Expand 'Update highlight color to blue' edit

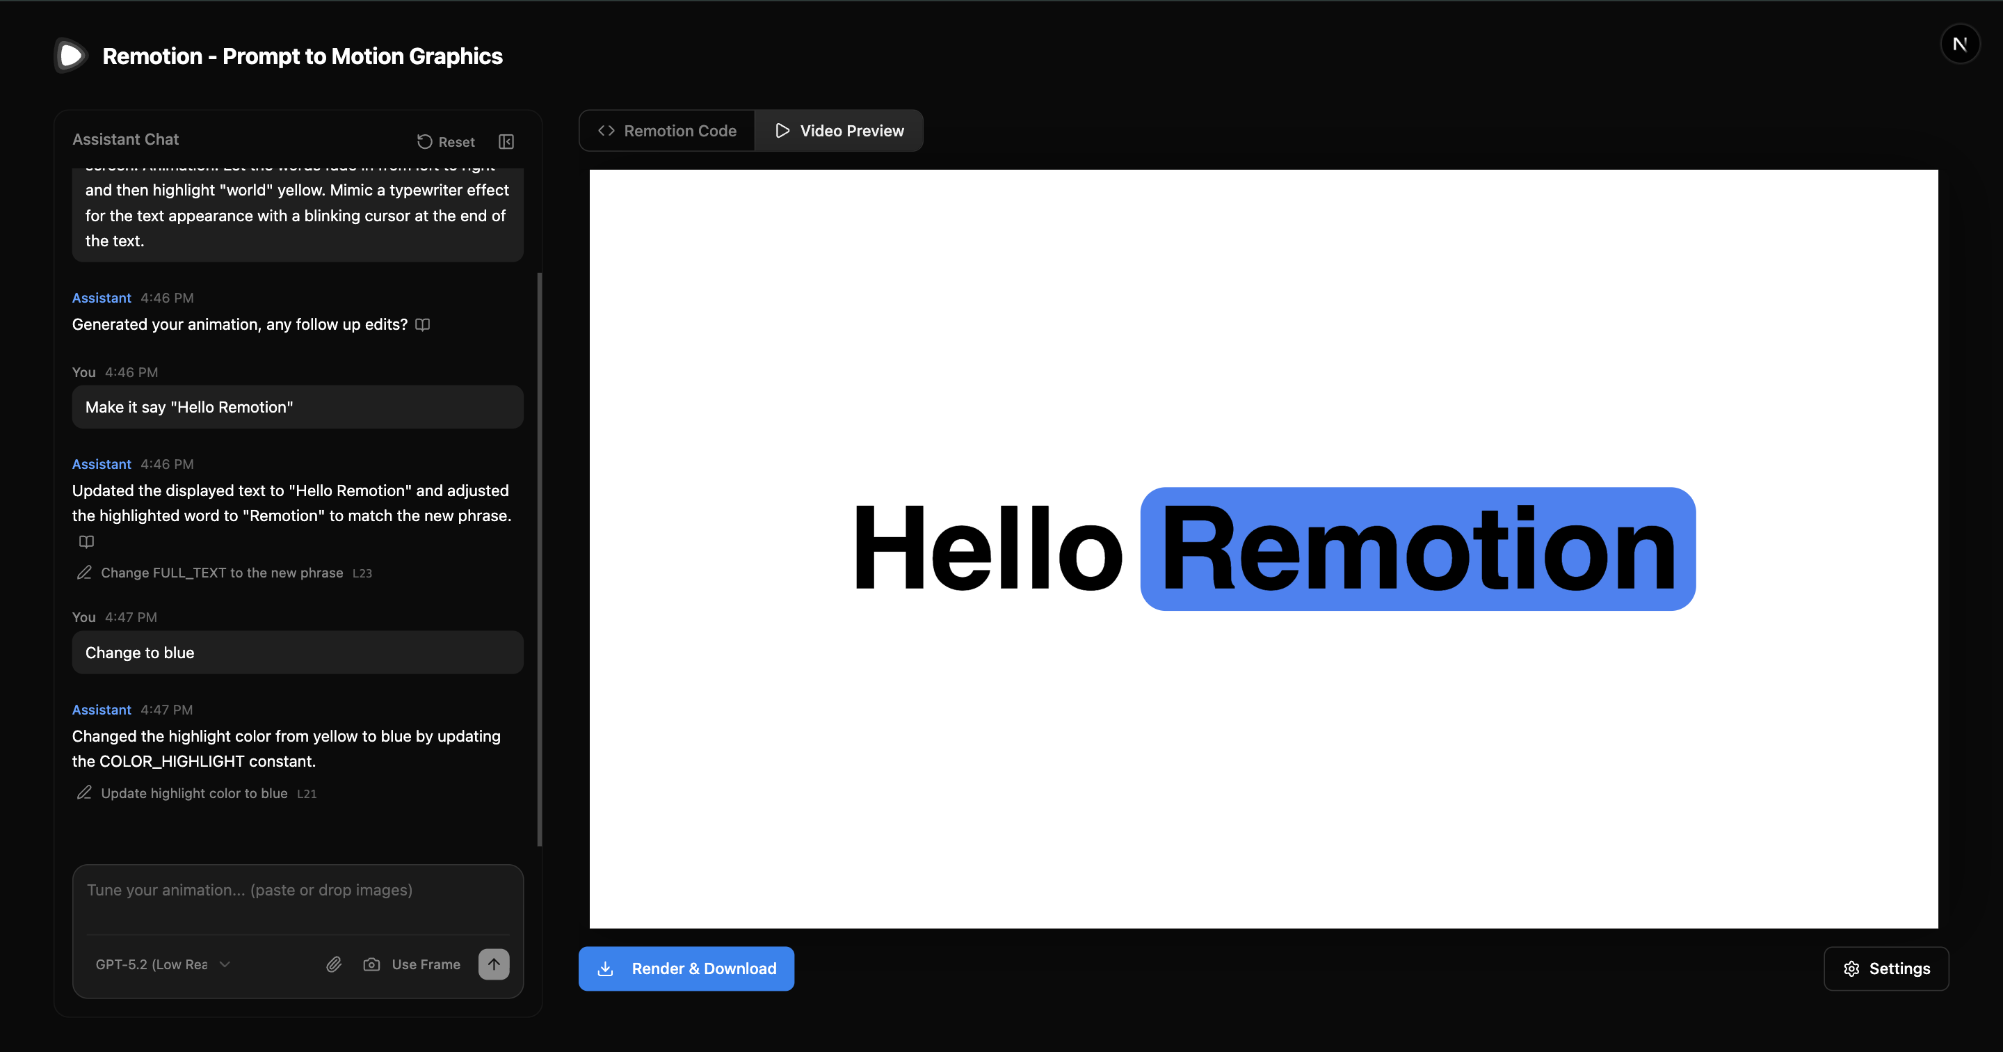[x=195, y=793]
